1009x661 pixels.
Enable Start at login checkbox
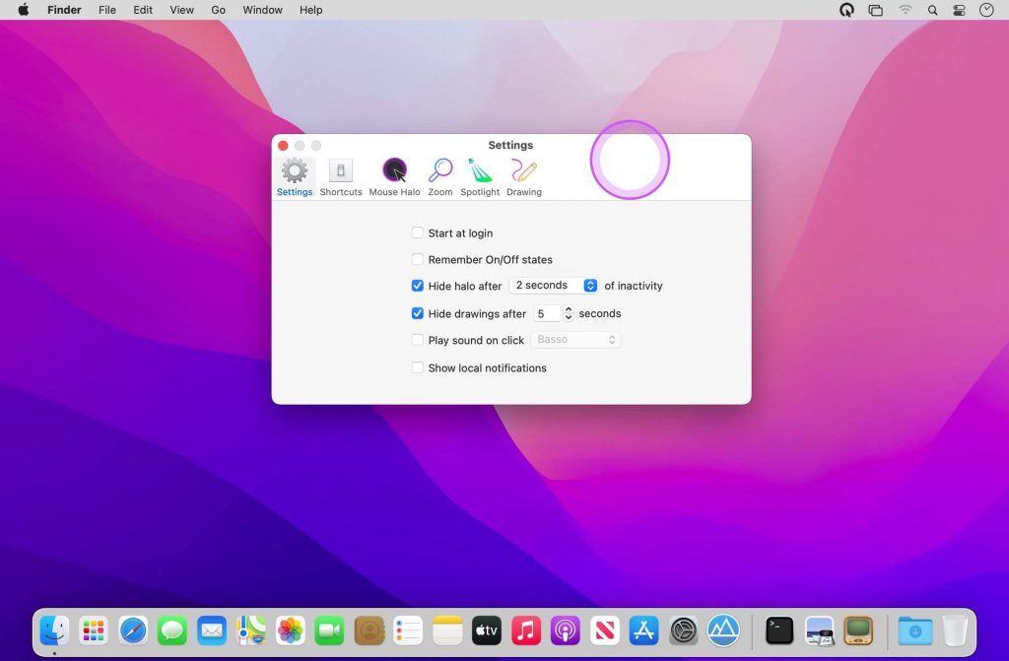(418, 233)
